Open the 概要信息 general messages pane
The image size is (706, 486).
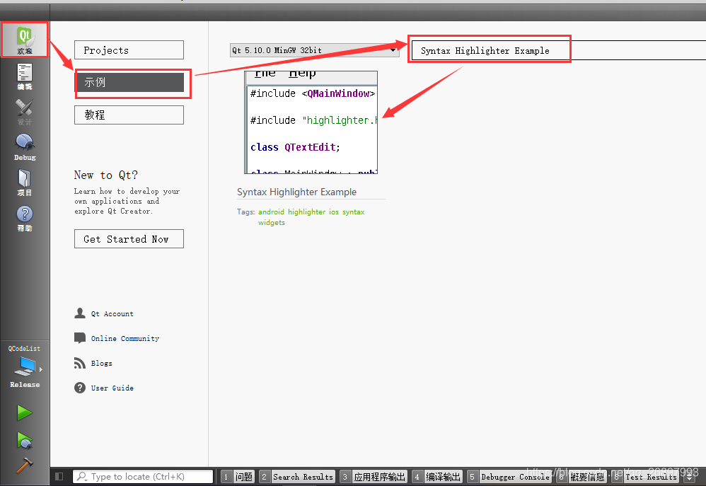point(581,477)
